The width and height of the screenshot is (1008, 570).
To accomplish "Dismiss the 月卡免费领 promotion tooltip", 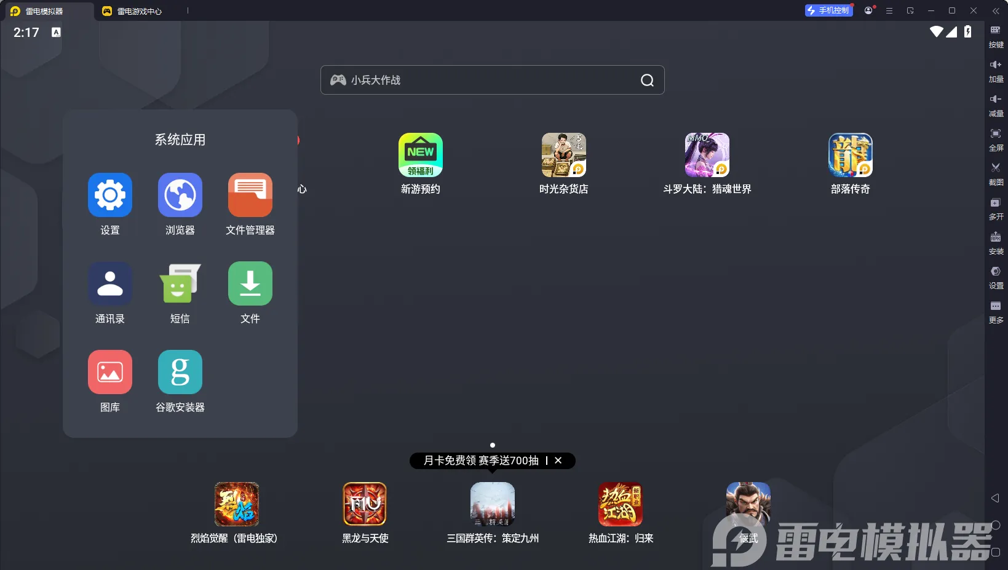I will [x=558, y=461].
